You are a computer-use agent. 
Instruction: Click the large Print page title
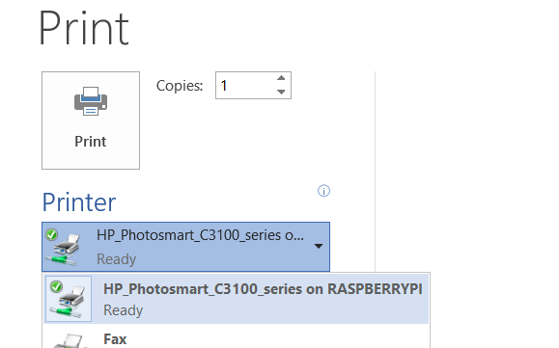(84, 28)
